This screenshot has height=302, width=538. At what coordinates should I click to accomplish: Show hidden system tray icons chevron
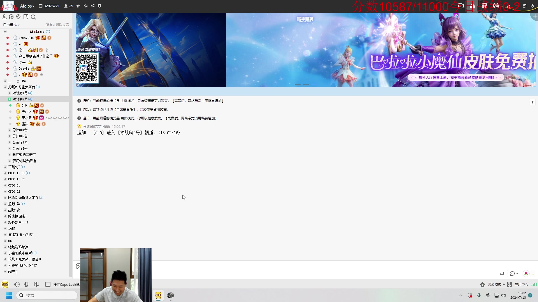tap(461, 295)
